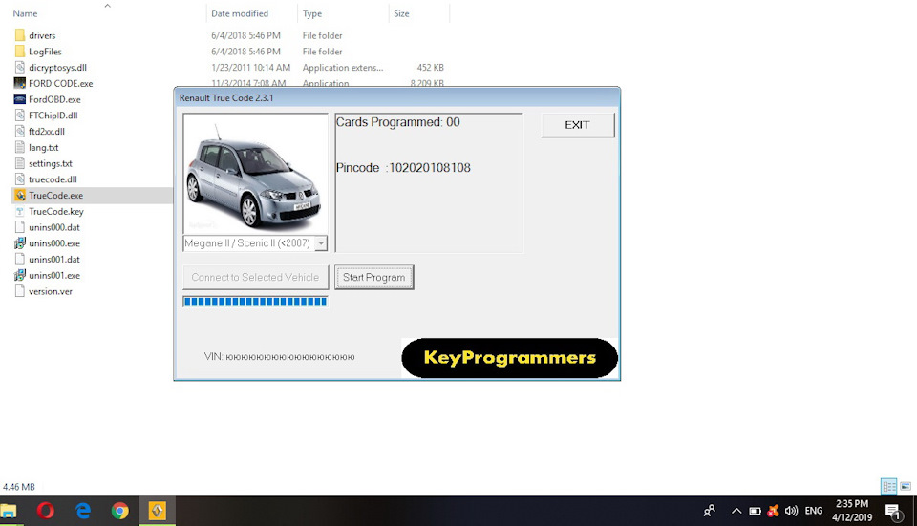Sort files by Date modified column
The image size is (917, 526).
tap(240, 13)
